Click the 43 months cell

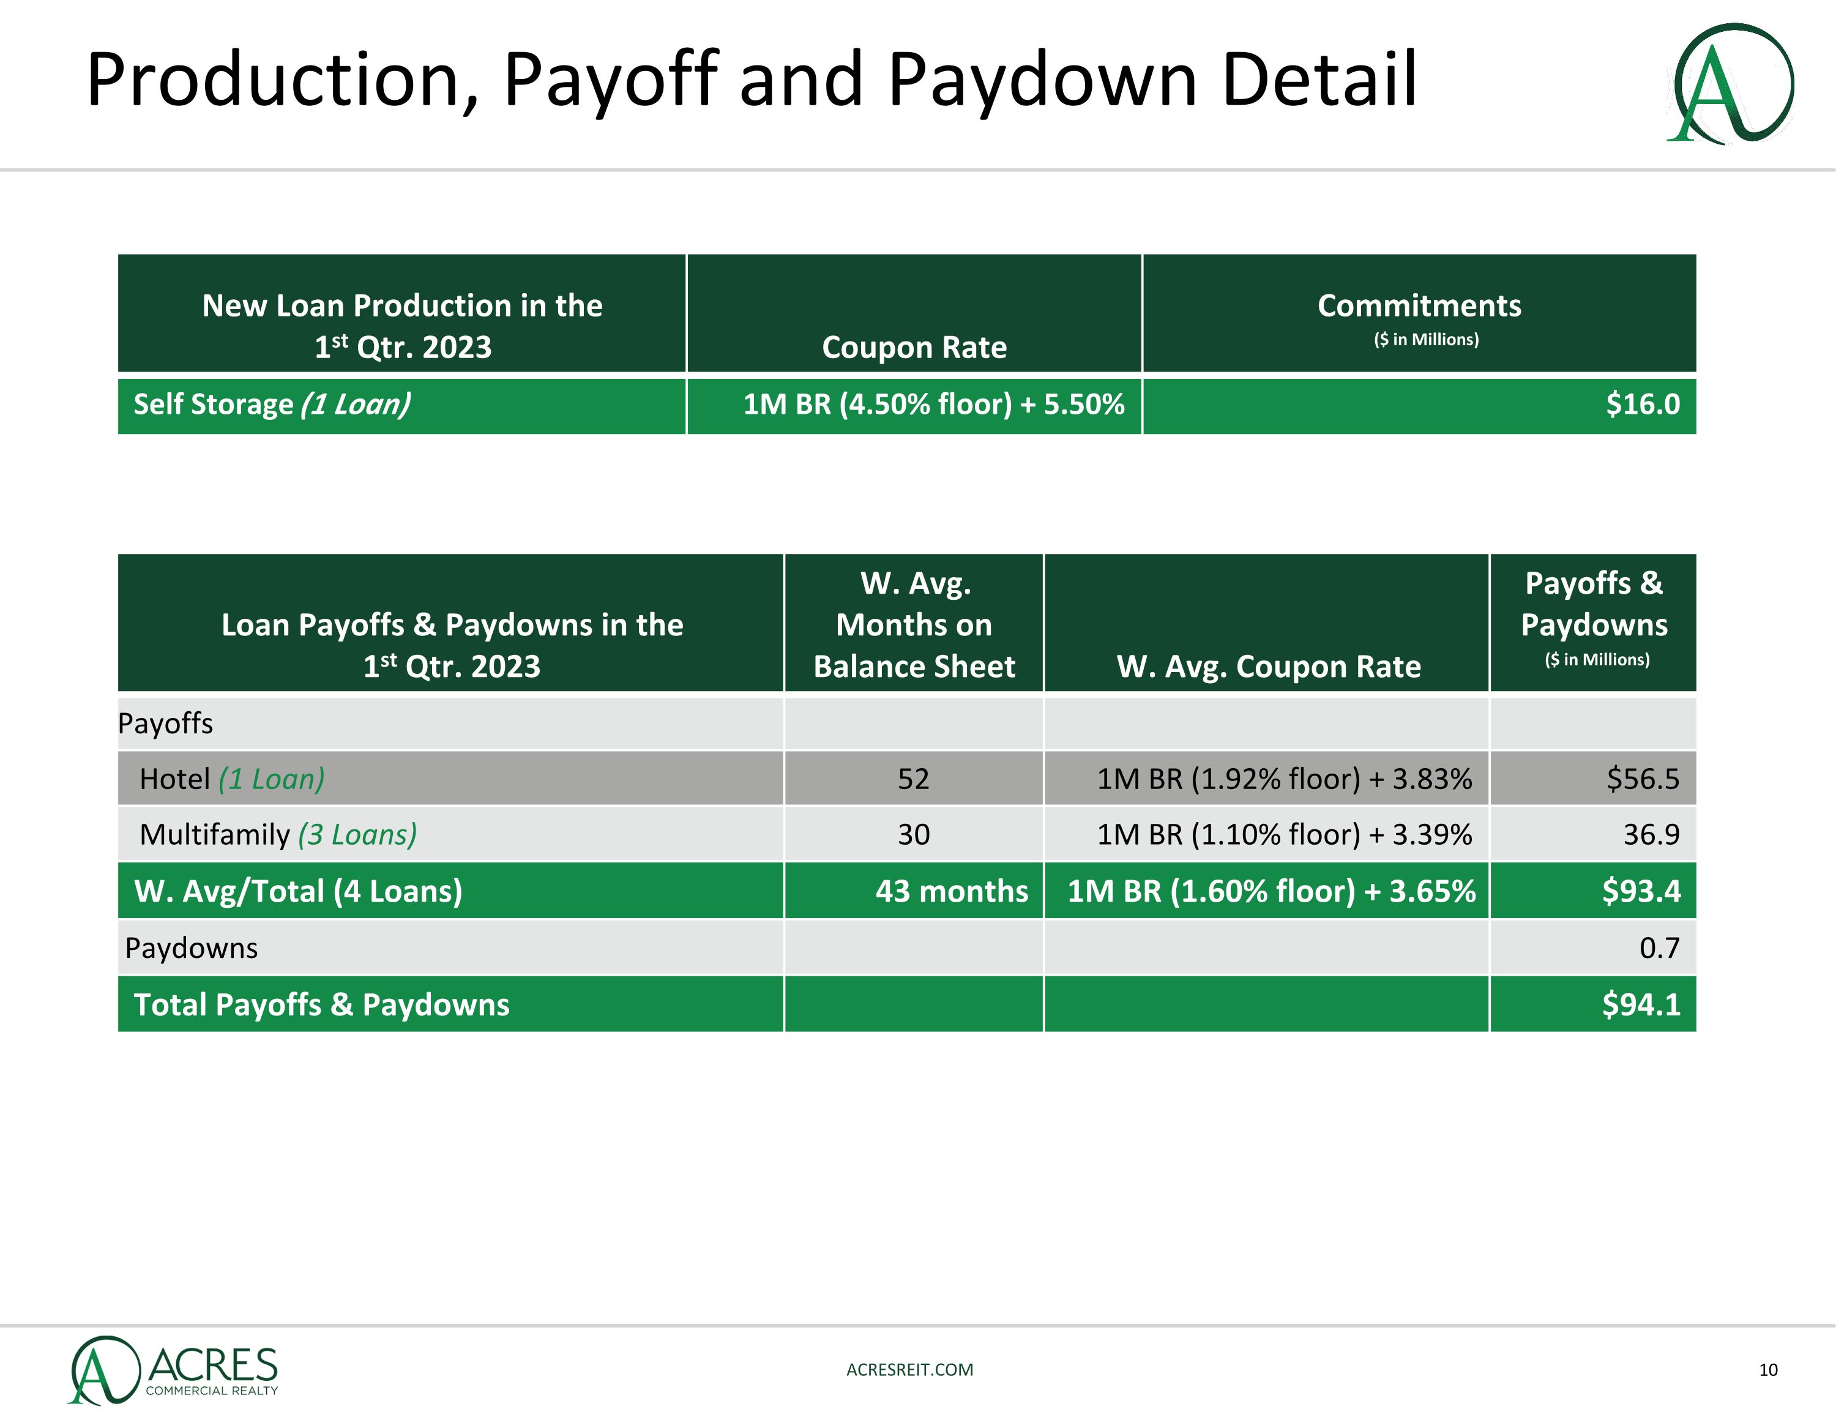pyautogui.click(x=951, y=891)
